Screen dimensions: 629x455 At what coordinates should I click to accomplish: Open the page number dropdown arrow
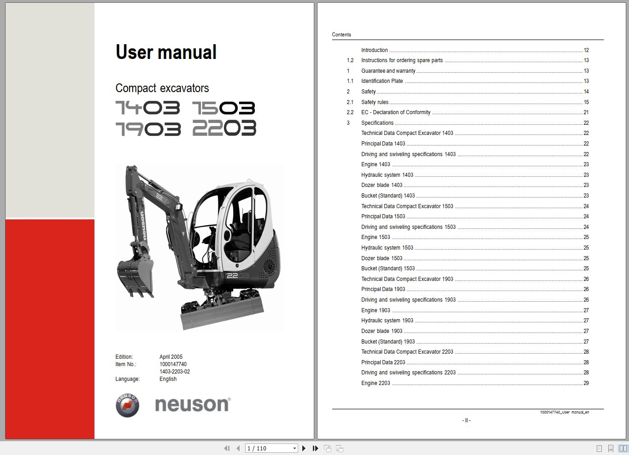tap(294, 448)
